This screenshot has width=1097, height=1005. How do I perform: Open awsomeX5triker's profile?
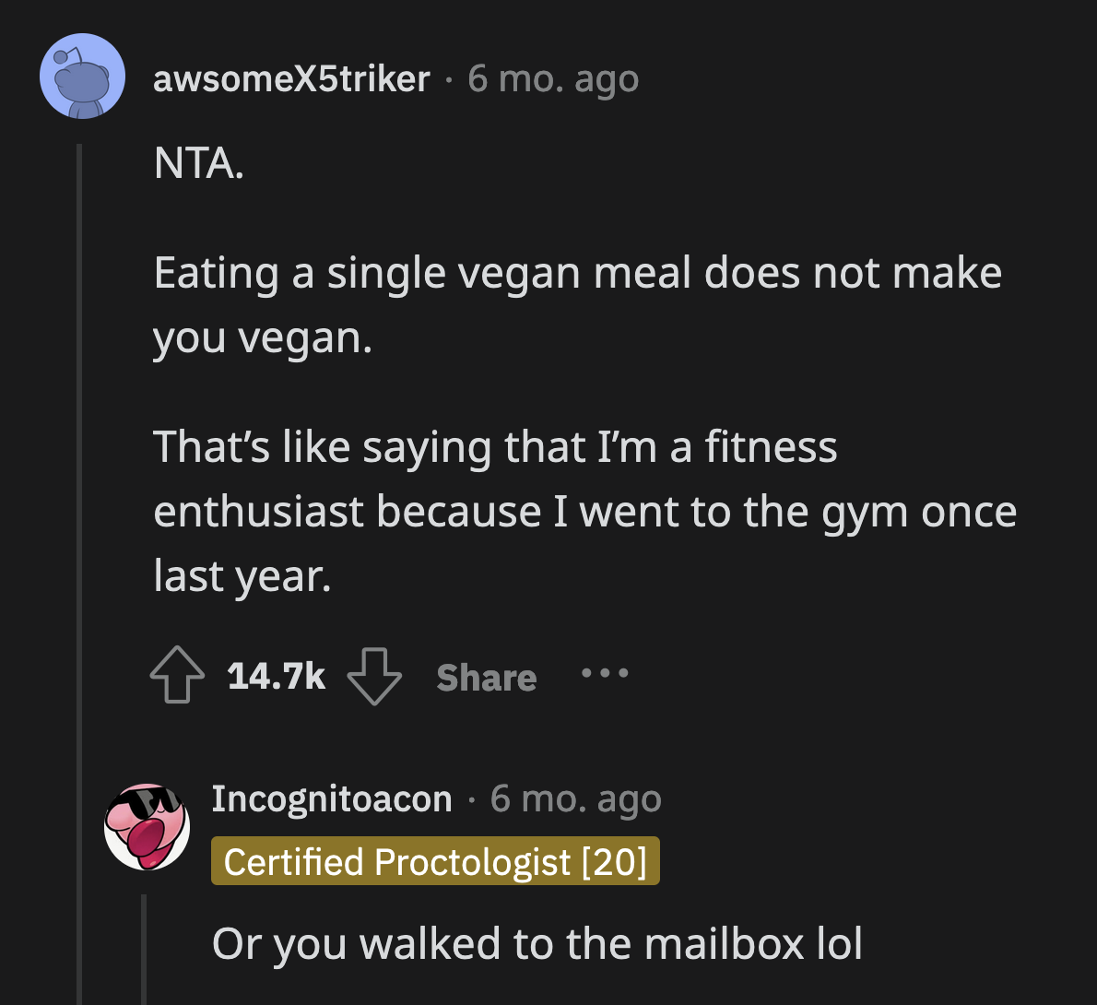click(291, 78)
